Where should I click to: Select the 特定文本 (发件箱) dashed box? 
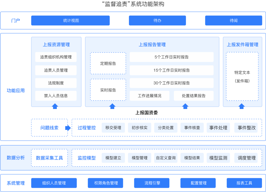point(242,77)
